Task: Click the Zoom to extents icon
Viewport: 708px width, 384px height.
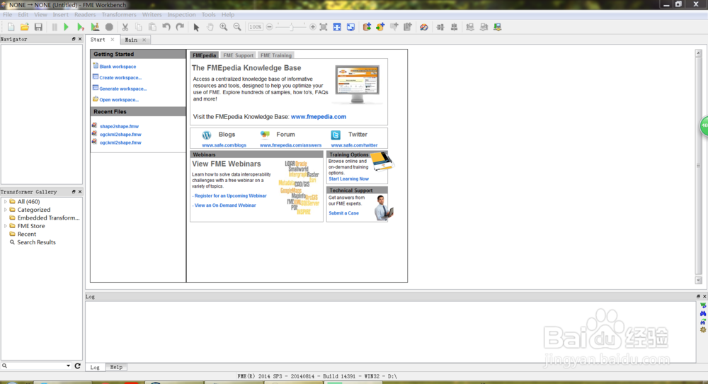Action: 324,27
